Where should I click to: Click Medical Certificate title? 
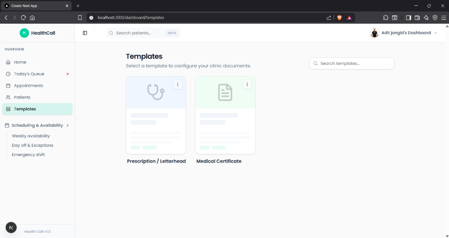coord(219,161)
